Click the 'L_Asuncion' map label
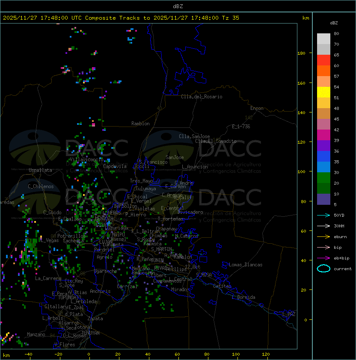The image size is (356, 360). (x=195, y=167)
